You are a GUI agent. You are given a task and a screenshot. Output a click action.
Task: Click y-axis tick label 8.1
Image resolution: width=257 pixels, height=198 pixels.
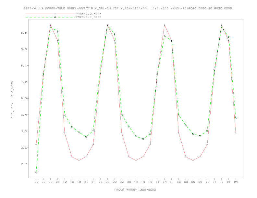coord(24,65)
